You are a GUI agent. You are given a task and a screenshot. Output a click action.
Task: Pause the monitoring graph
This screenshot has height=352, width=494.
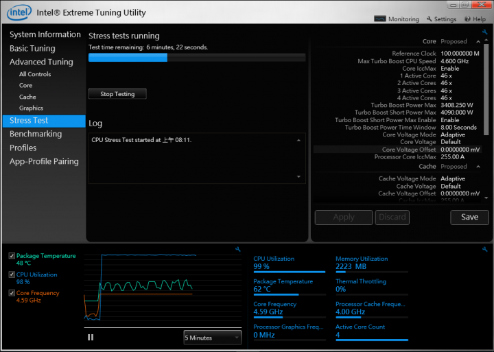[x=91, y=338]
